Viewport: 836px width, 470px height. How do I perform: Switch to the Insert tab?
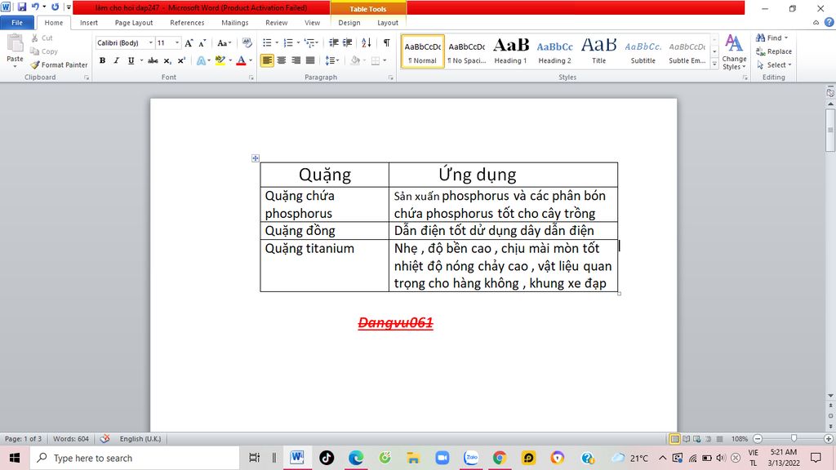pyautogui.click(x=89, y=23)
